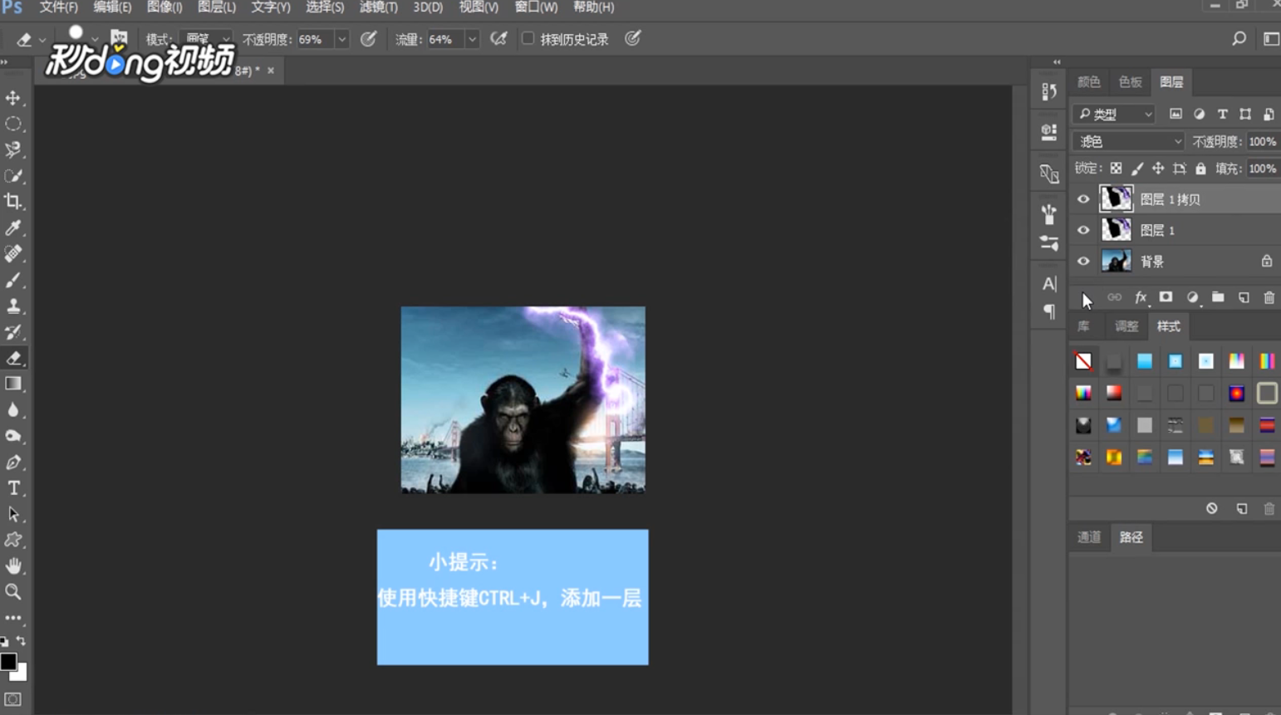Screen dimensions: 1281x715
Task: Click the foreground color swatch
Action: [7, 661]
